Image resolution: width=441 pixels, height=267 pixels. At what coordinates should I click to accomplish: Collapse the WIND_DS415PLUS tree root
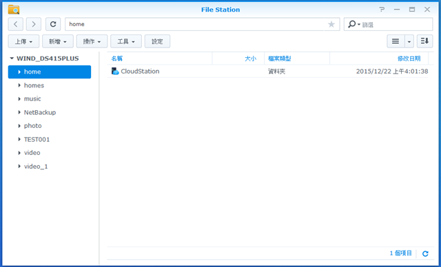tap(12, 58)
